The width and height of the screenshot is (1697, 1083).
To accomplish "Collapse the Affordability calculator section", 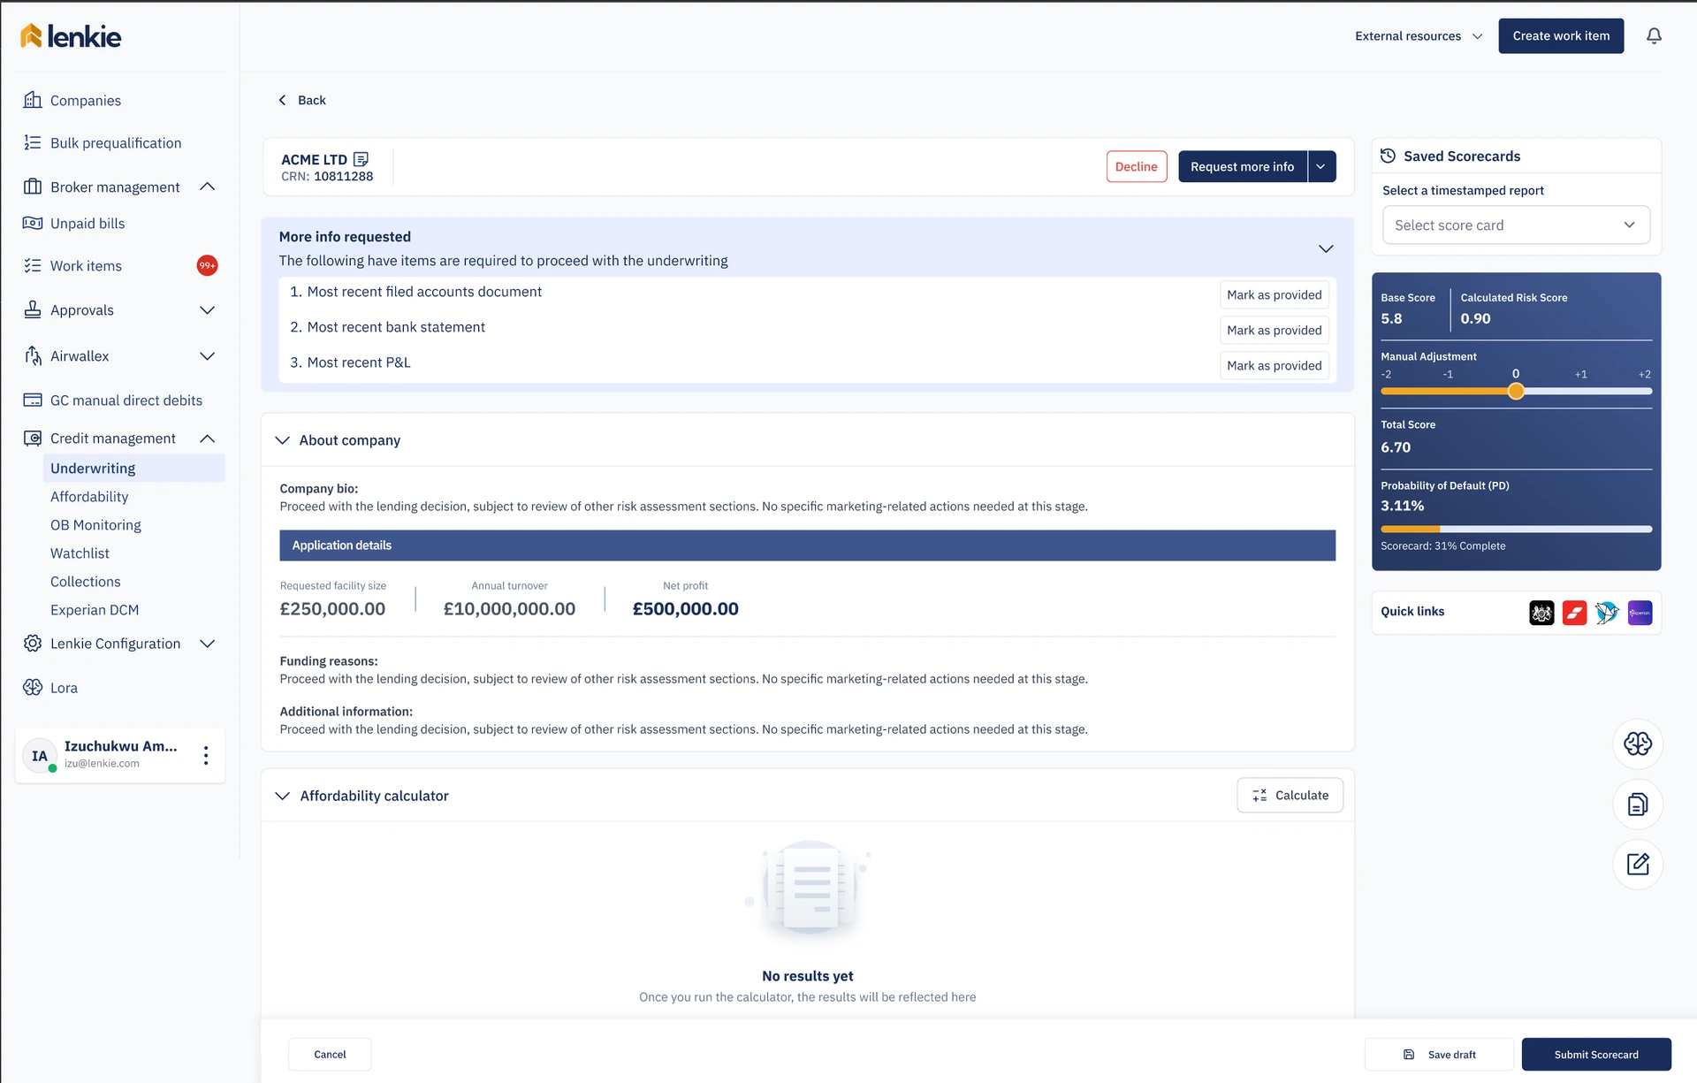I will pos(283,795).
